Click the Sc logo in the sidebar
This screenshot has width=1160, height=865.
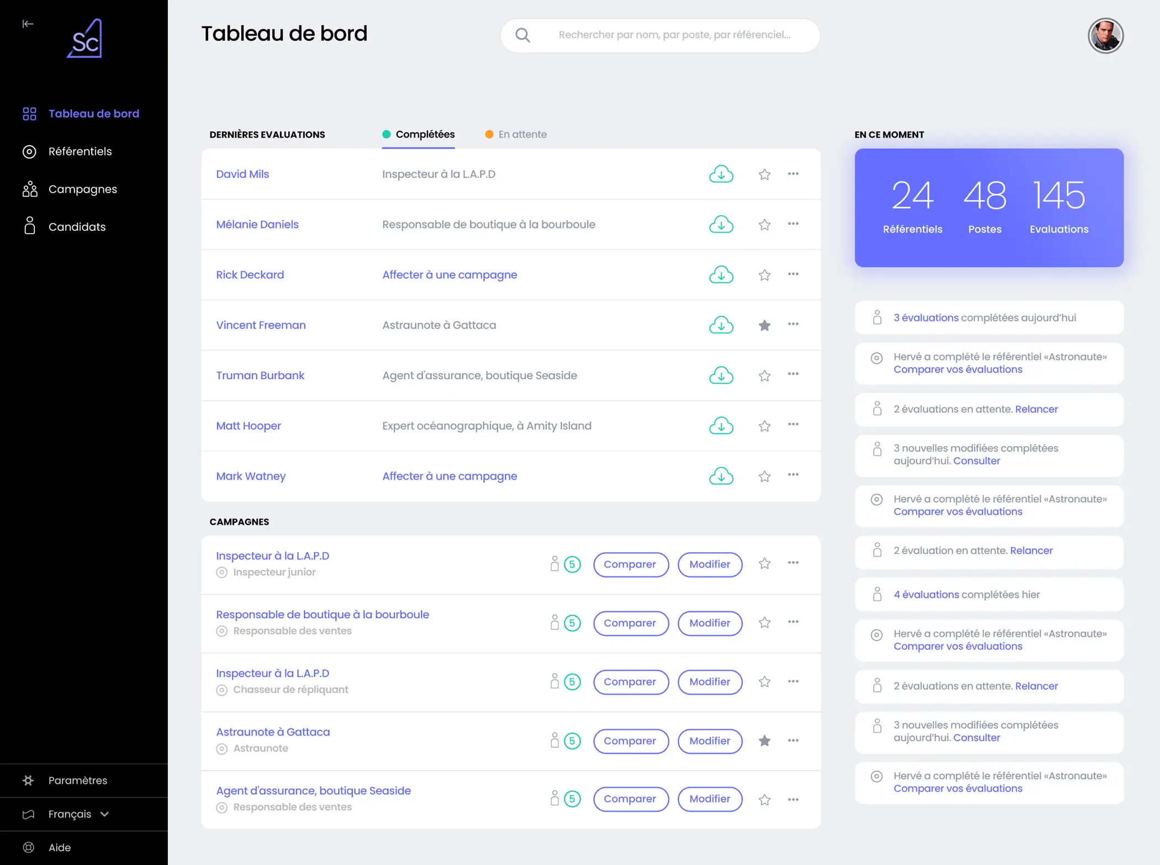tap(85, 38)
